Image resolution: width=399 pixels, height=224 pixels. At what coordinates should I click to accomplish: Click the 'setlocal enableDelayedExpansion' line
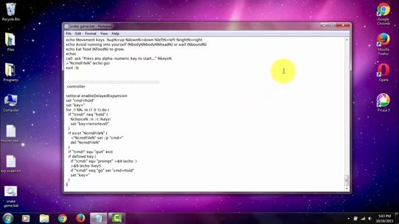coord(97,96)
